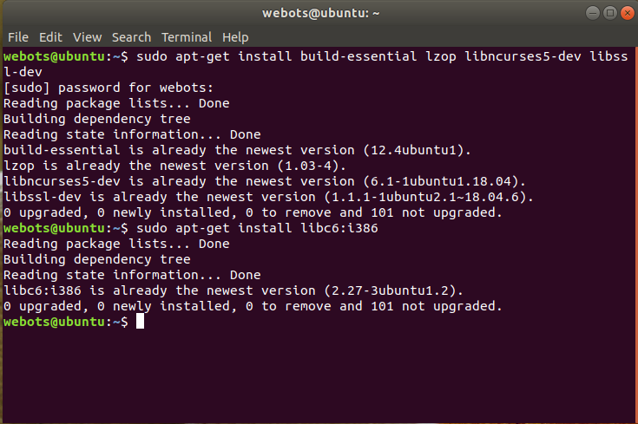The height and width of the screenshot is (424, 638).
Task: Open the Help menu
Action: point(235,37)
